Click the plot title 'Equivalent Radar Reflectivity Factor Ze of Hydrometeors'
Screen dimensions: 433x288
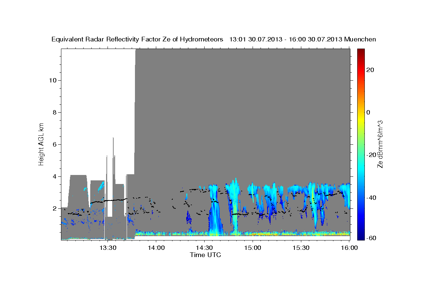click(x=137, y=40)
